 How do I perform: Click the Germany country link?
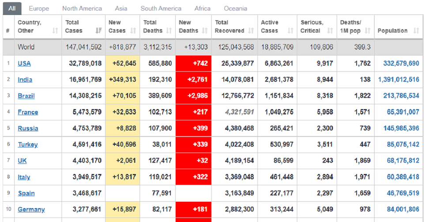tap(31, 210)
